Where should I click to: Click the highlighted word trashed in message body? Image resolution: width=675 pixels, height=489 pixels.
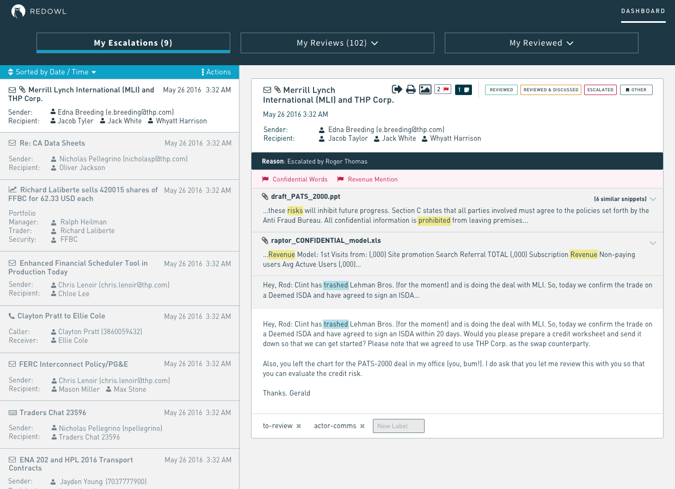point(336,324)
